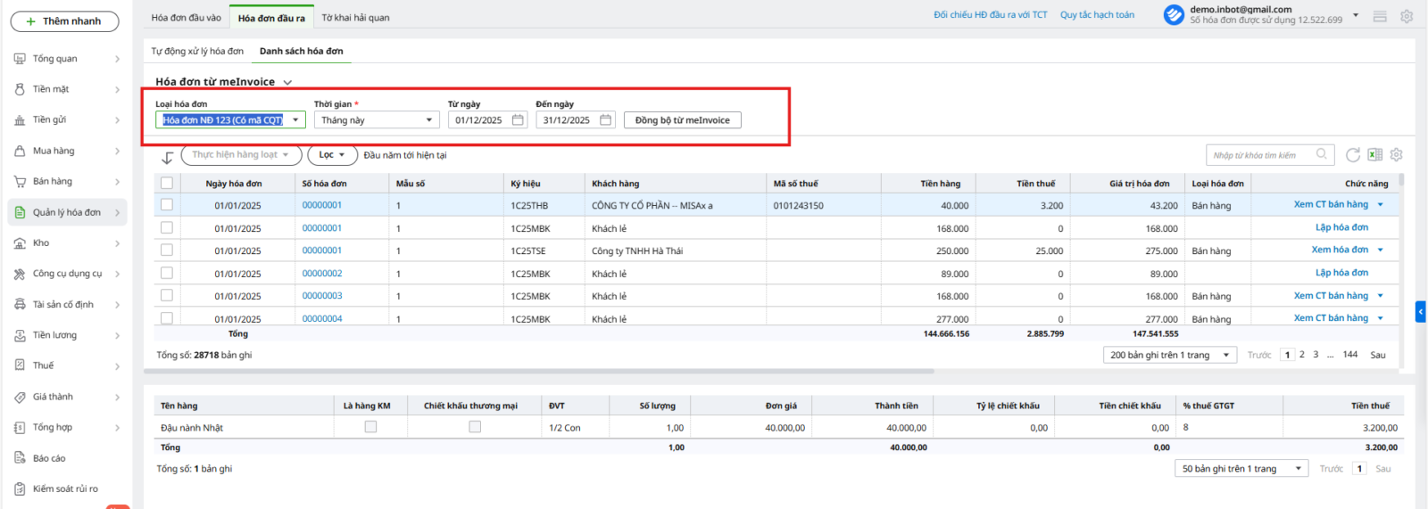Check the row for invoice 00000002

point(167,274)
